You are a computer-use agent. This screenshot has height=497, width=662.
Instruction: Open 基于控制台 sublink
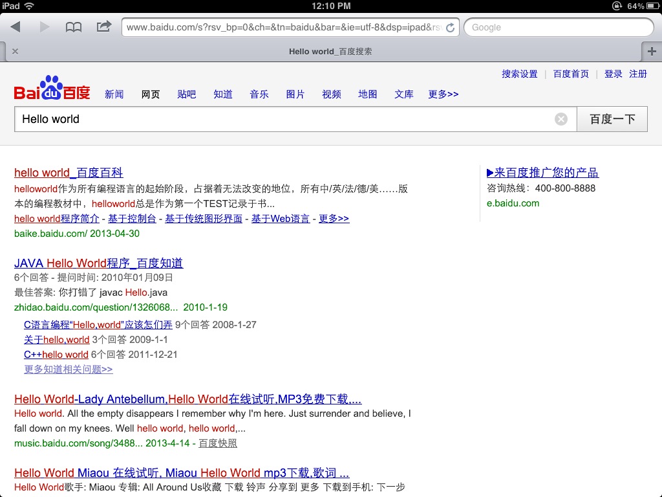click(x=132, y=219)
